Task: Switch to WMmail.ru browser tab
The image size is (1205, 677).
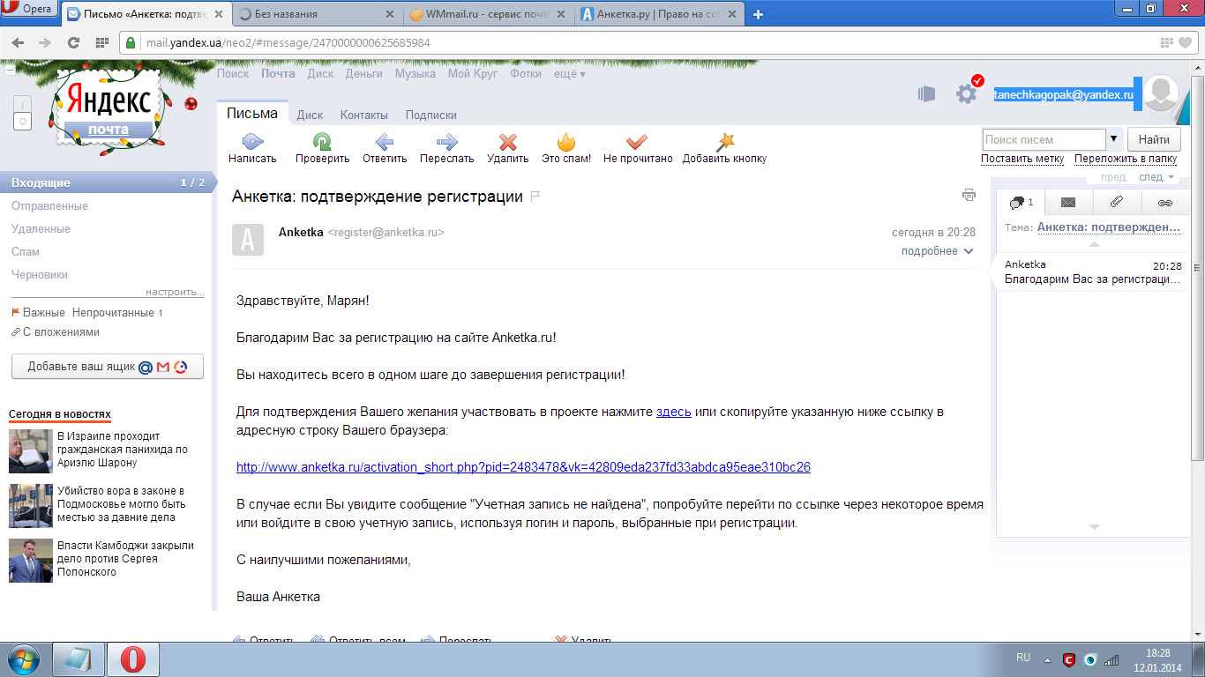Action: 489,14
